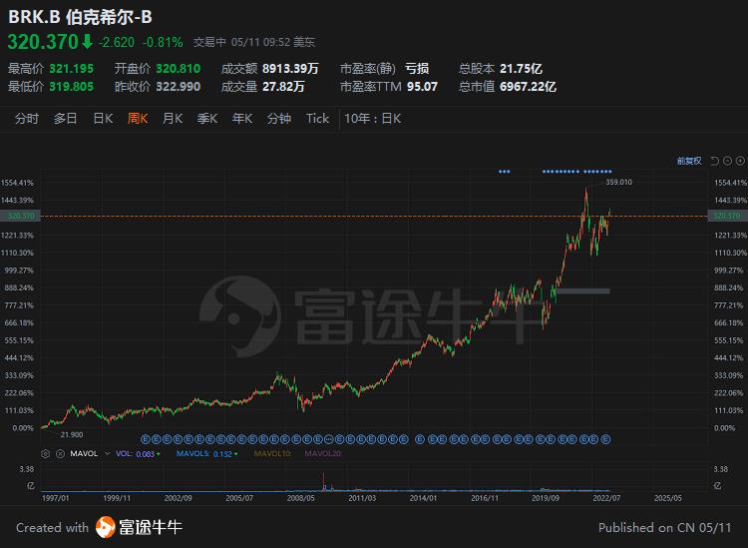
Task: Click the Futu bull logo in footer
Action: 106,527
